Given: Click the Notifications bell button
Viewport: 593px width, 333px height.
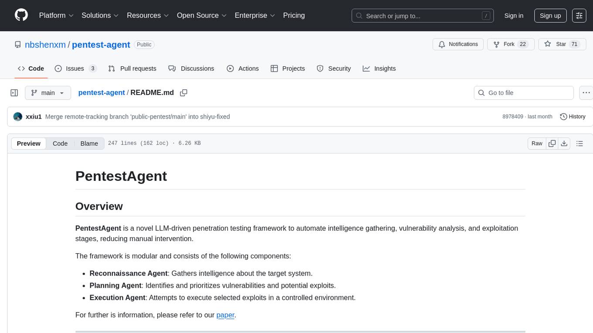Looking at the screenshot, I should [x=458, y=44].
